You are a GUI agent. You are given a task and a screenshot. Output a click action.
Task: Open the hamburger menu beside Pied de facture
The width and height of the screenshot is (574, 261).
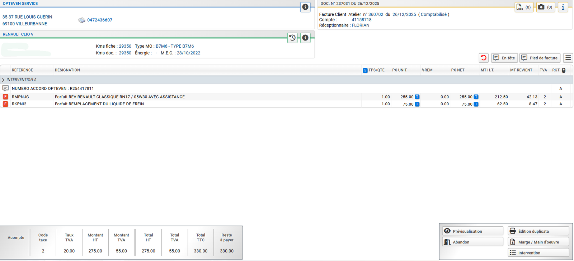pyautogui.click(x=568, y=58)
